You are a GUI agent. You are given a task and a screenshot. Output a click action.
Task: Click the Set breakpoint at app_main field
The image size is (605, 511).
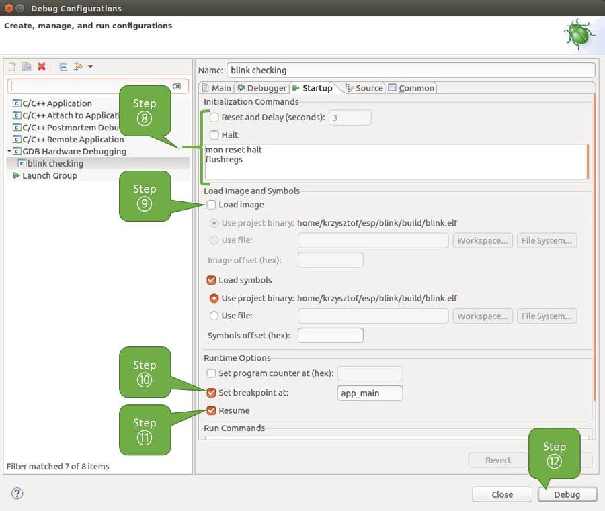tap(370, 393)
